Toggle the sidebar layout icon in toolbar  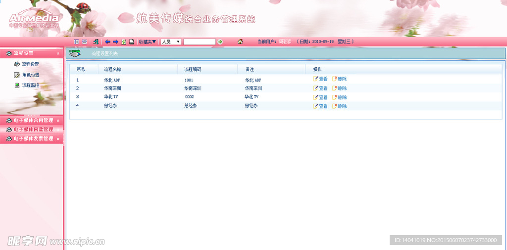[x=76, y=42]
